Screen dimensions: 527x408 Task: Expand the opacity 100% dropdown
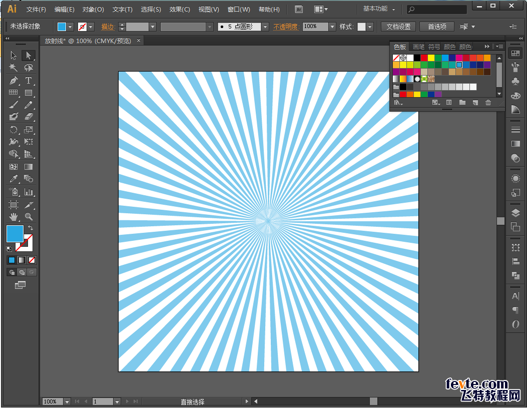click(x=332, y=27)
